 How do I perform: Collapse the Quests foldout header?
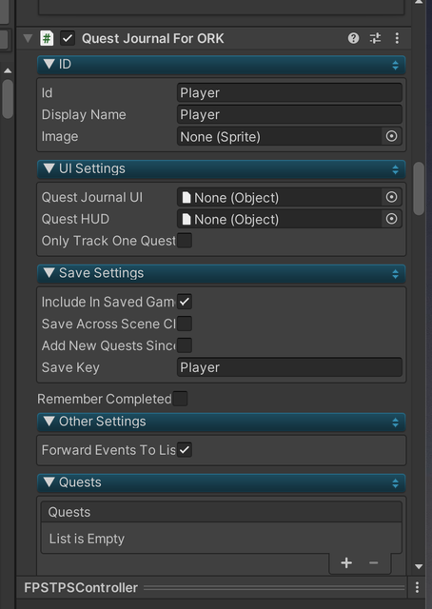[x=222, y=482]
